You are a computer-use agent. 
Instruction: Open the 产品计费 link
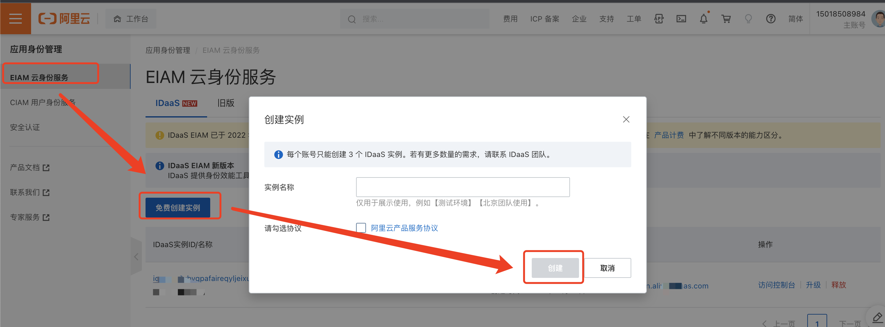(x=669, y=135)
